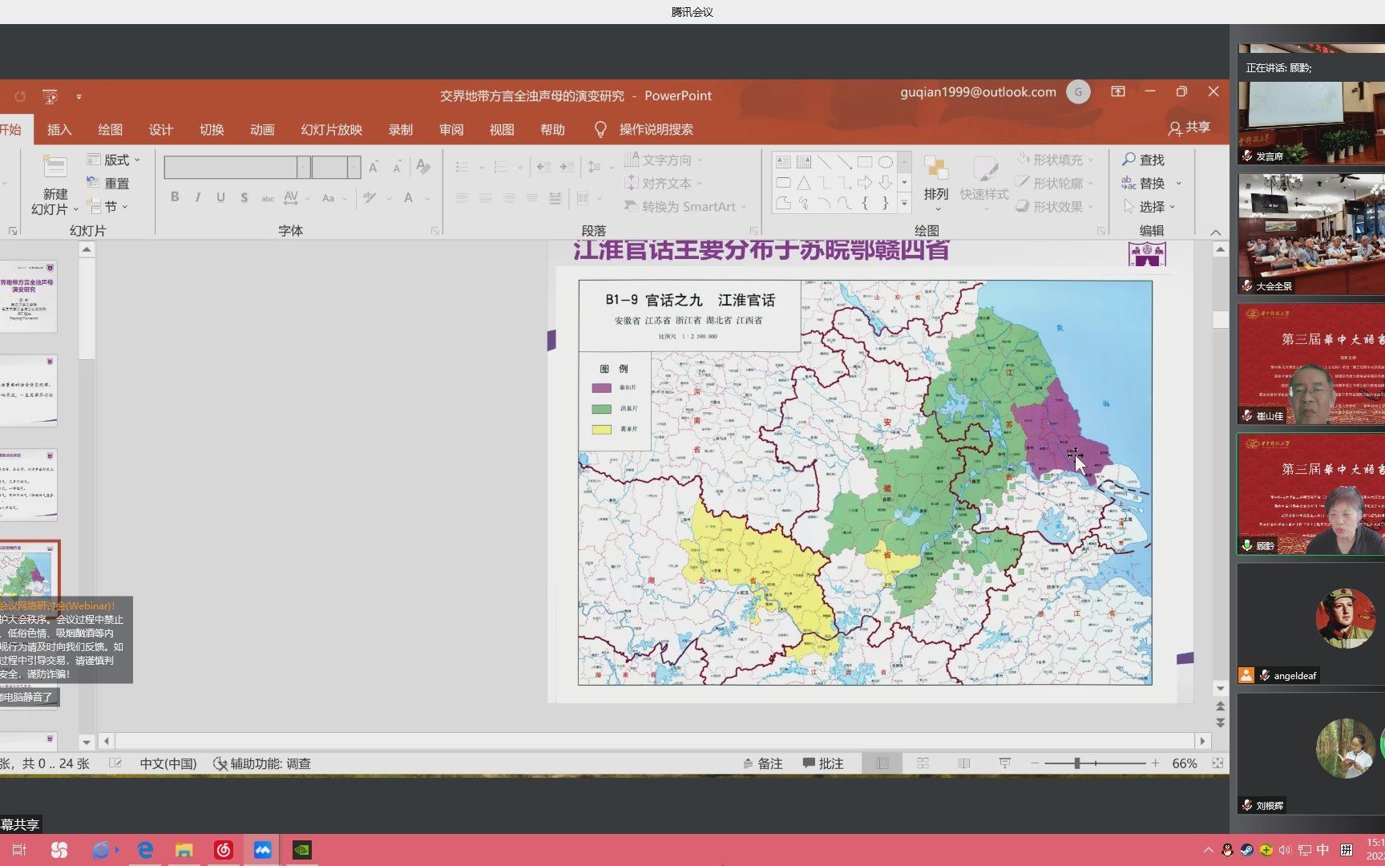Viewport: 1385px width, 866px height.
Task: Click Shape Fill (形状填充)
Action: [x=1054, y=160]
